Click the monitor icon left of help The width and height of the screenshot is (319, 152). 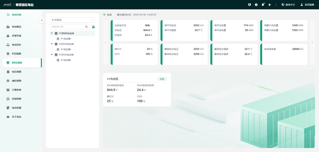(250, 5)
